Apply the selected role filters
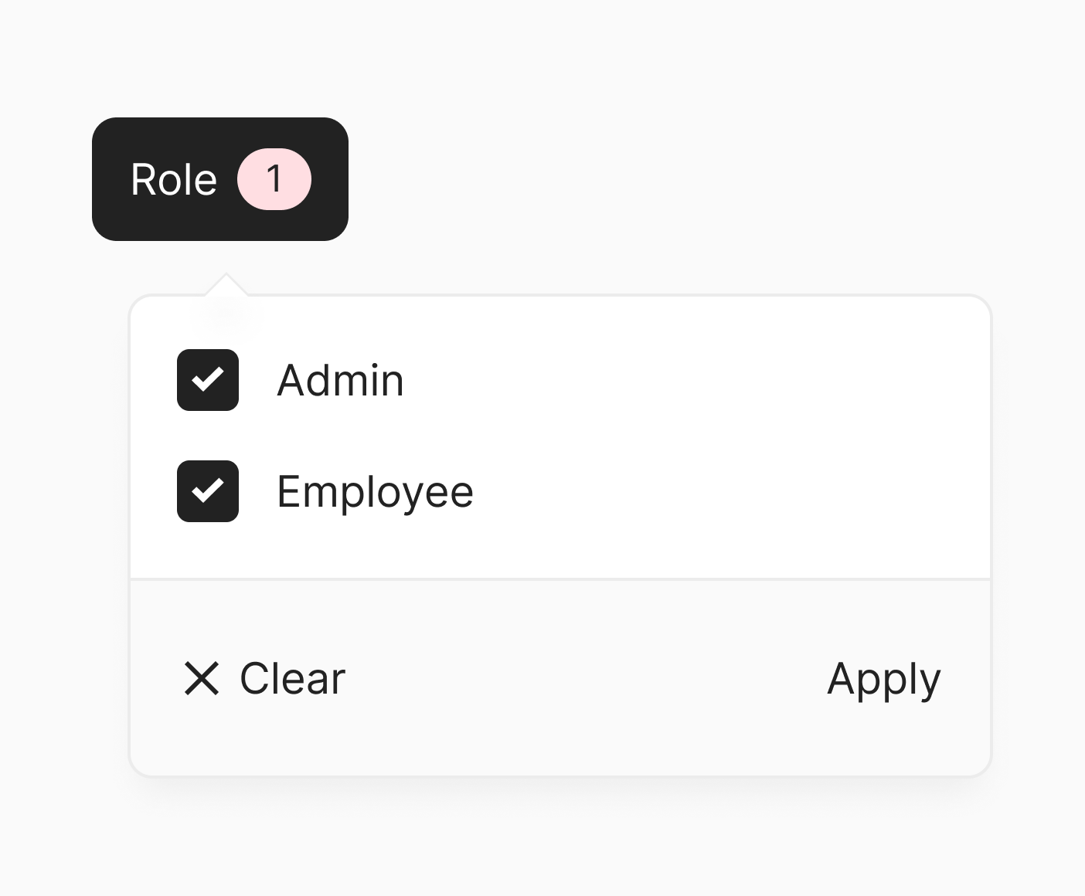Viewport: 1085px width, 896px height. pos(883,679)
